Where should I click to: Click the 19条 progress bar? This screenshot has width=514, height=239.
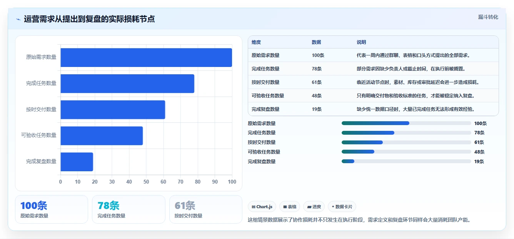pos(406,161)
